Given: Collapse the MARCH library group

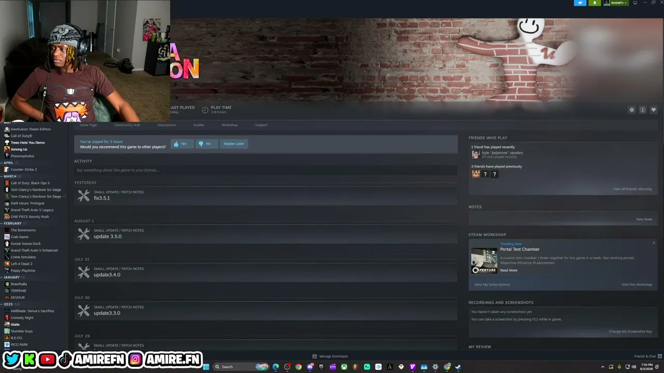Looking at the screenshot, I should pyautogui.click(x=9, y=176).
